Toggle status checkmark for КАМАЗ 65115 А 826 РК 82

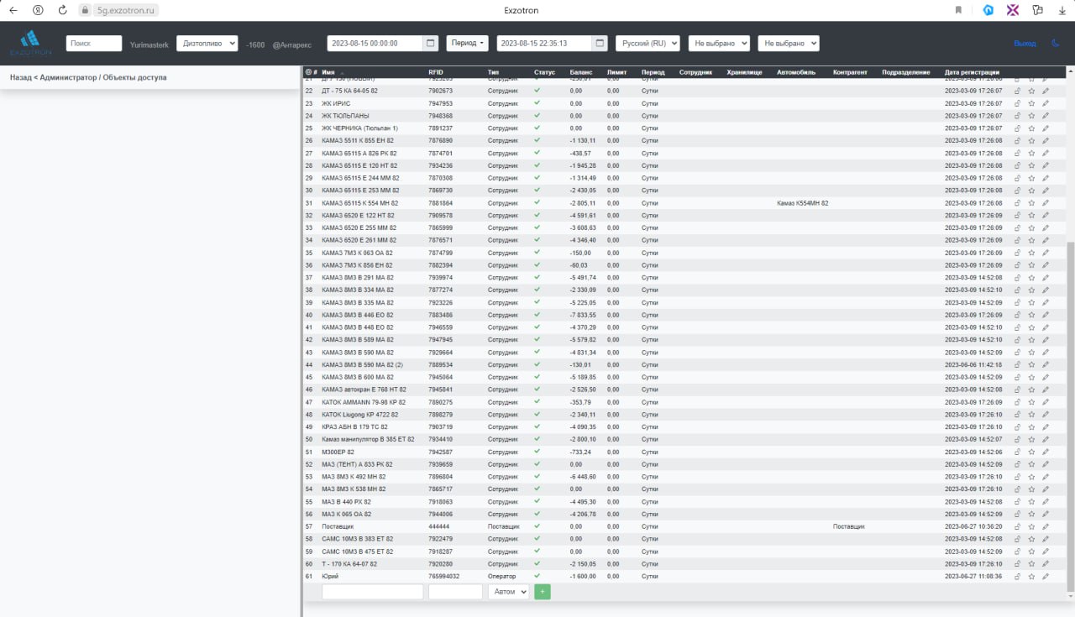(x=537, y=153)
